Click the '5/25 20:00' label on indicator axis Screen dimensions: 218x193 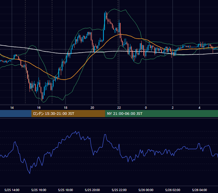pyautogui.click(x=92, y=190)
